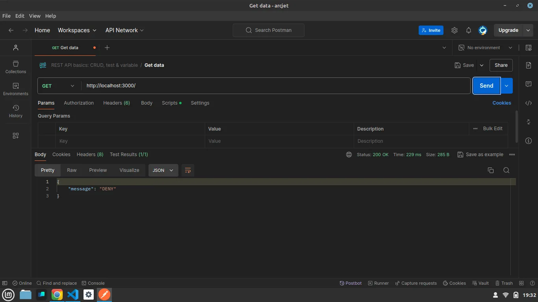Open the JSON format dropdown
The width and height of the screenshot is (538, 302).
163,170
